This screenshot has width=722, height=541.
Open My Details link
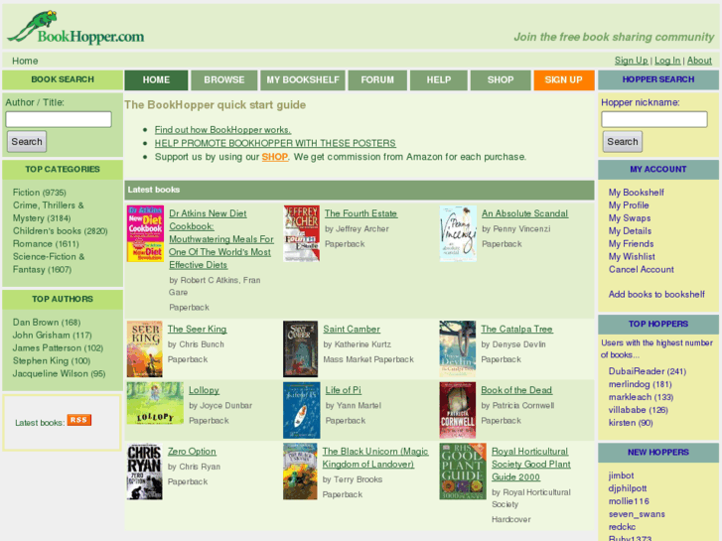pos(631,231)
